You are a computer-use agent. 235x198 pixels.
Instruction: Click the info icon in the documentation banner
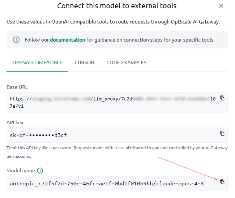click(x=16, y=40)
